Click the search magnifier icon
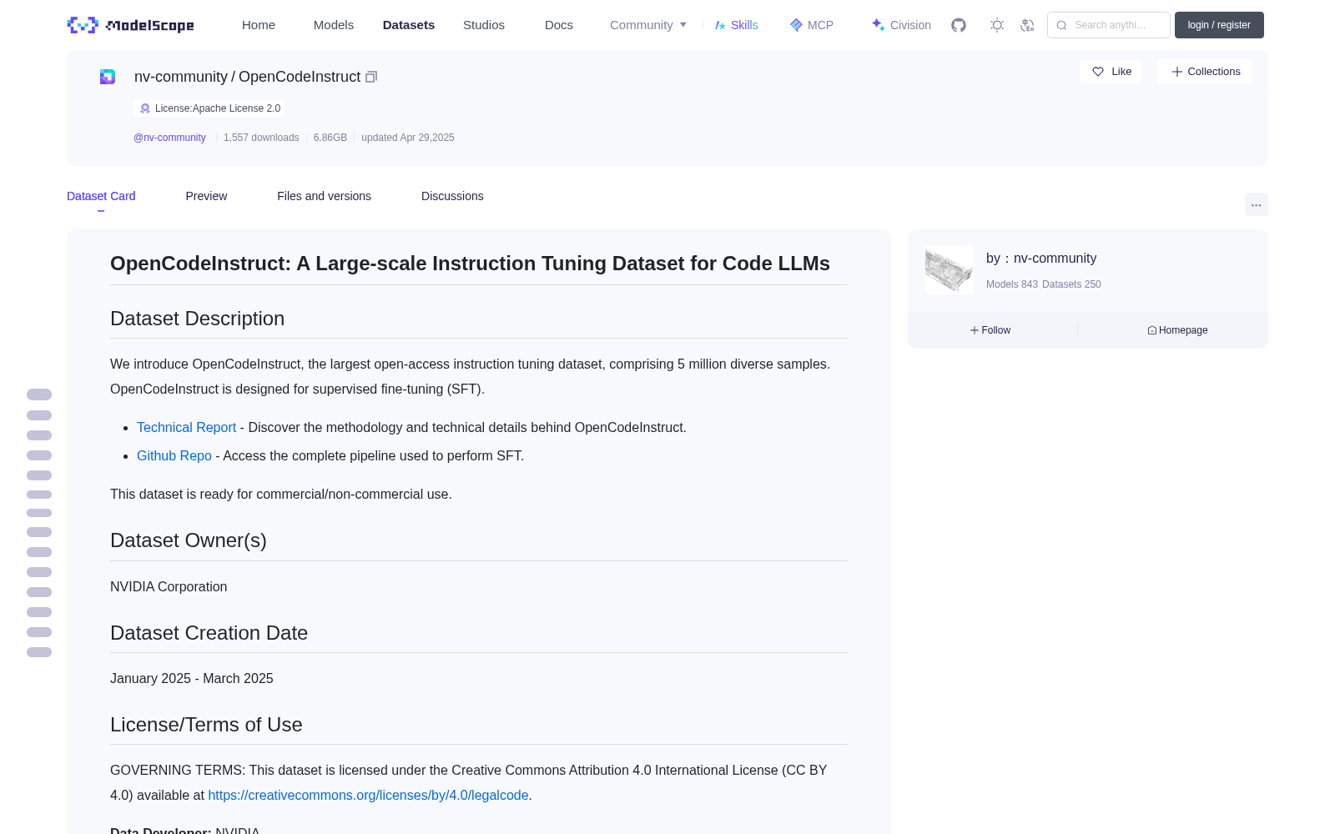This screenshot has width=1335, height=834. click(x=1061, y=25)
